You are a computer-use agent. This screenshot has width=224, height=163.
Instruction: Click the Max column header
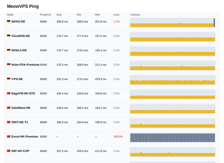pos(98,15)
